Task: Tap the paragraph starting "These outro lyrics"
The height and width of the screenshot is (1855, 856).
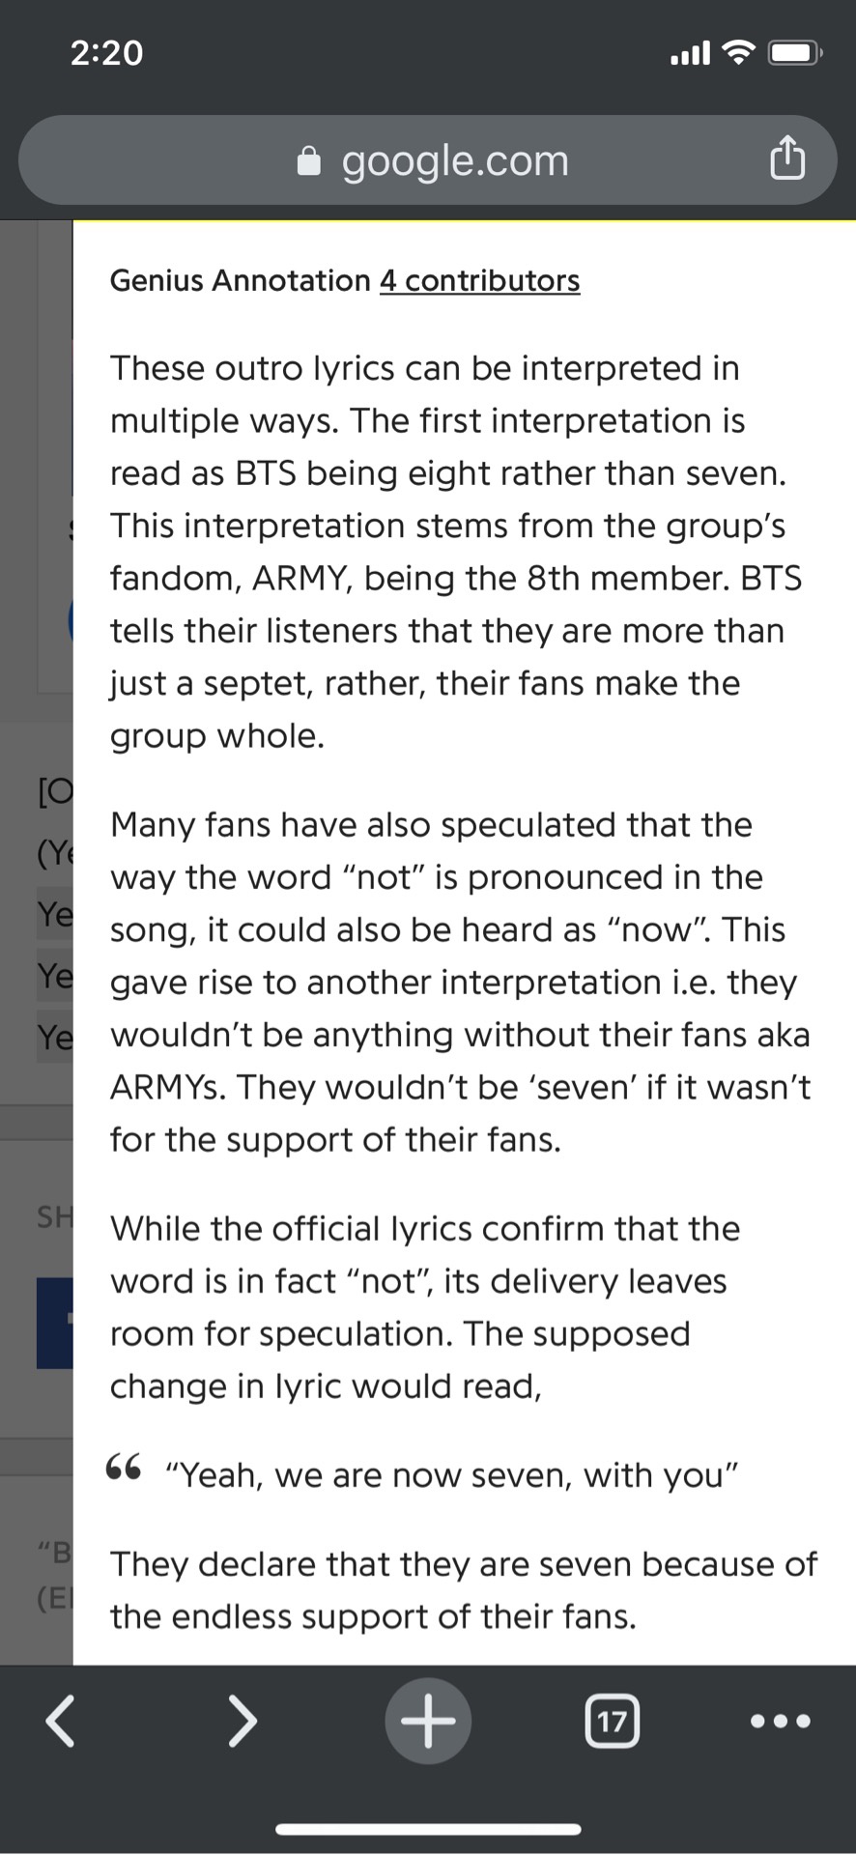Action: (x=454, y=552)
